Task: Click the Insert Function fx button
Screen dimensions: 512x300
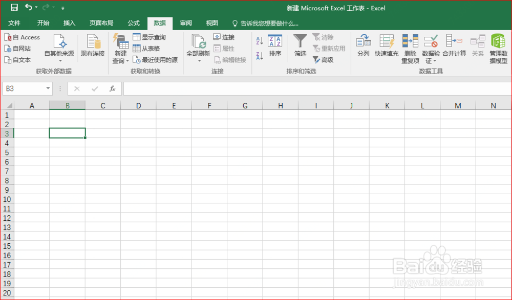Action: pos(112,89)
